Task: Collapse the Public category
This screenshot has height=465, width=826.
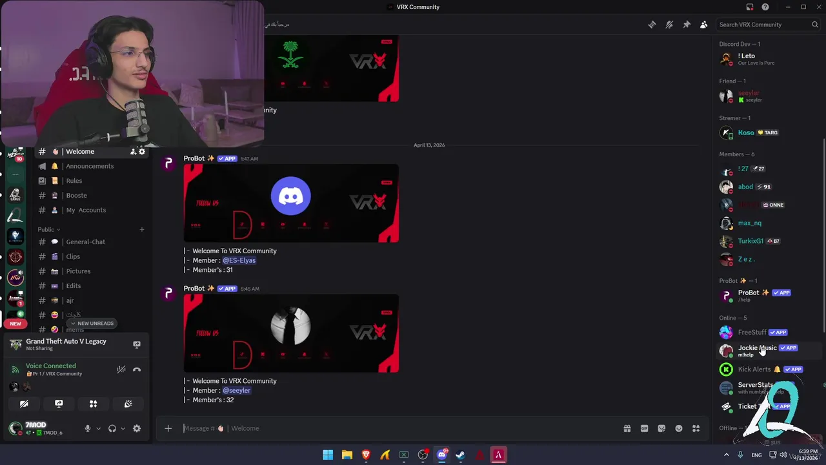Action: coord(48,229)
